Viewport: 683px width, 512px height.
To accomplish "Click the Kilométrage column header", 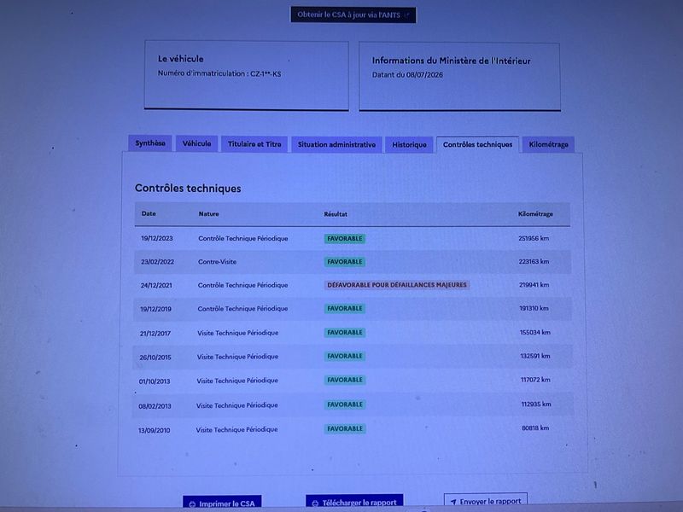I will 535,214.
